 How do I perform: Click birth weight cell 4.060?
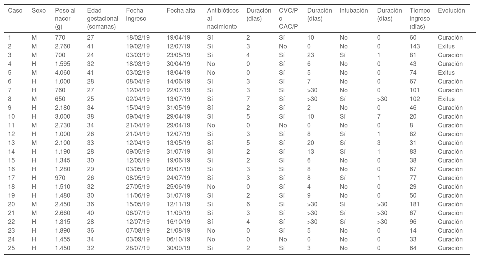(63, 73)
